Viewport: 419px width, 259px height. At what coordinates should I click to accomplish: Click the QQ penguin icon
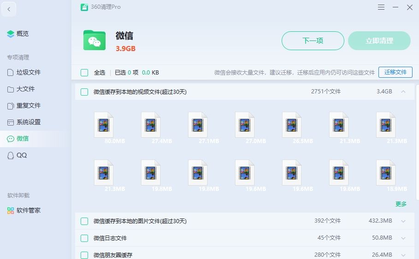tap(11, 155)
